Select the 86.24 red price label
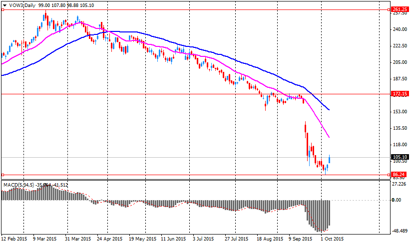Screen dimensions: 410x243 (399, 175)
